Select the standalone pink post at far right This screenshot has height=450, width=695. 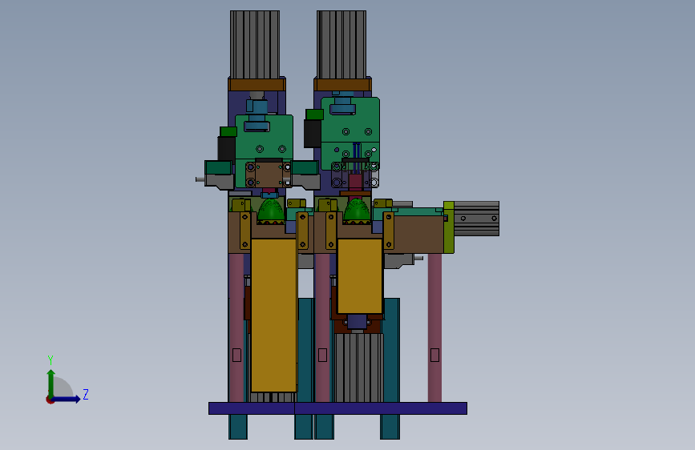tap(434, 327)
